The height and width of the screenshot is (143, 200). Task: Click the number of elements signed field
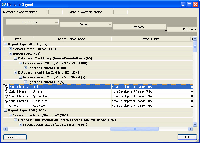point(55,12)
